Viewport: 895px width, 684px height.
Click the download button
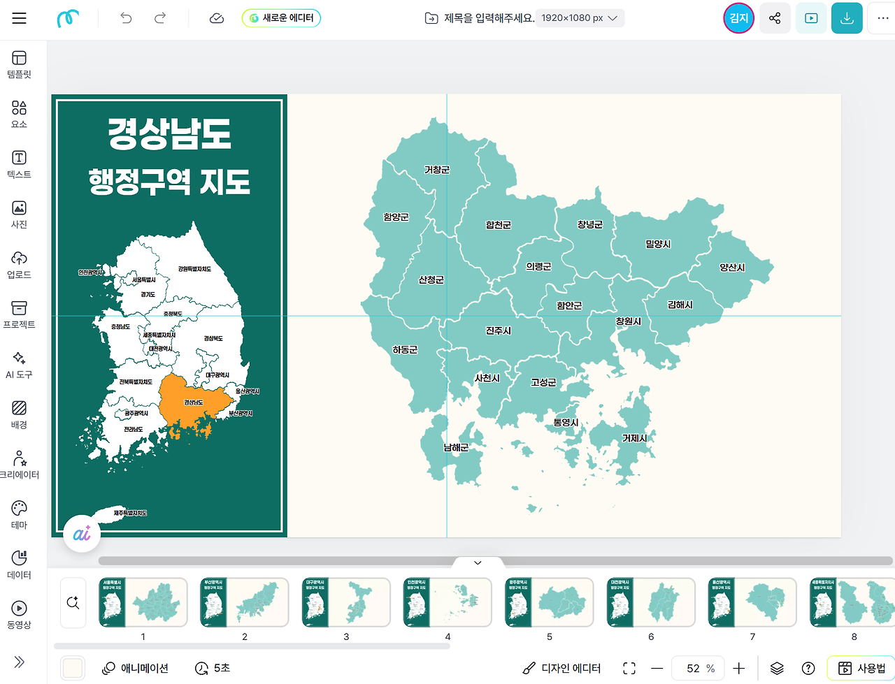coord(847,18)
